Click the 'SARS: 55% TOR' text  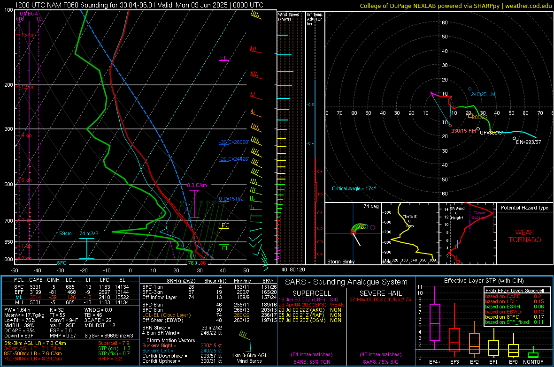pos(311,362)
